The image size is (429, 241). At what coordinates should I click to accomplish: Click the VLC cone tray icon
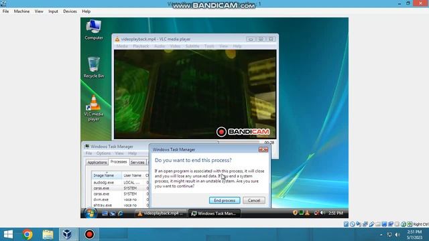click(x=307, y=213)
